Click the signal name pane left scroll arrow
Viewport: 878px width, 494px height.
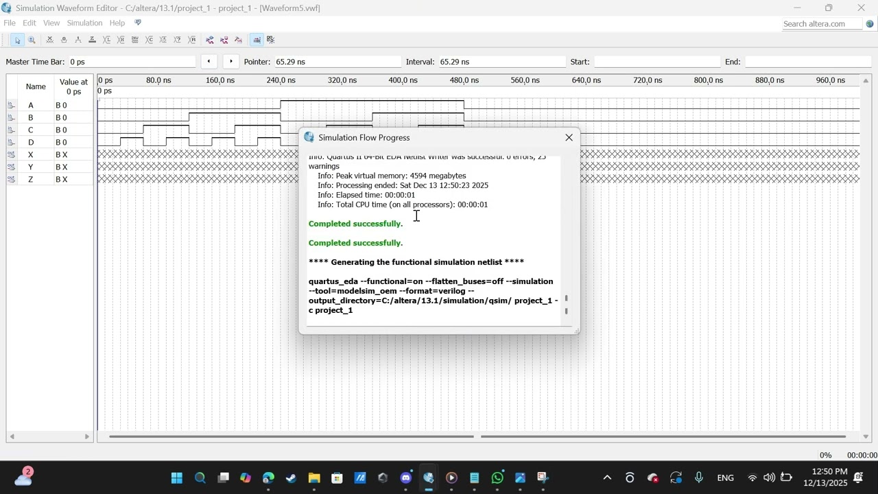[11, 436]
